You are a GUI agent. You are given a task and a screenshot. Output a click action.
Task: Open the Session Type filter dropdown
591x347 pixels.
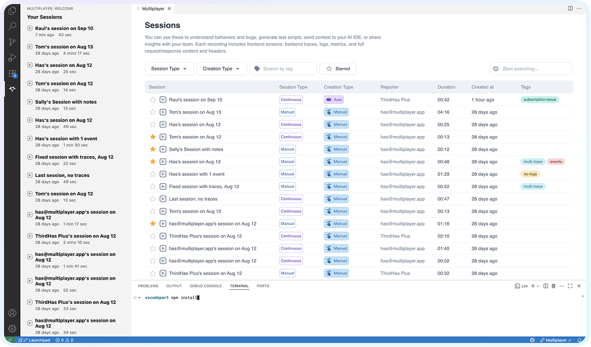[x=169, y=68]
